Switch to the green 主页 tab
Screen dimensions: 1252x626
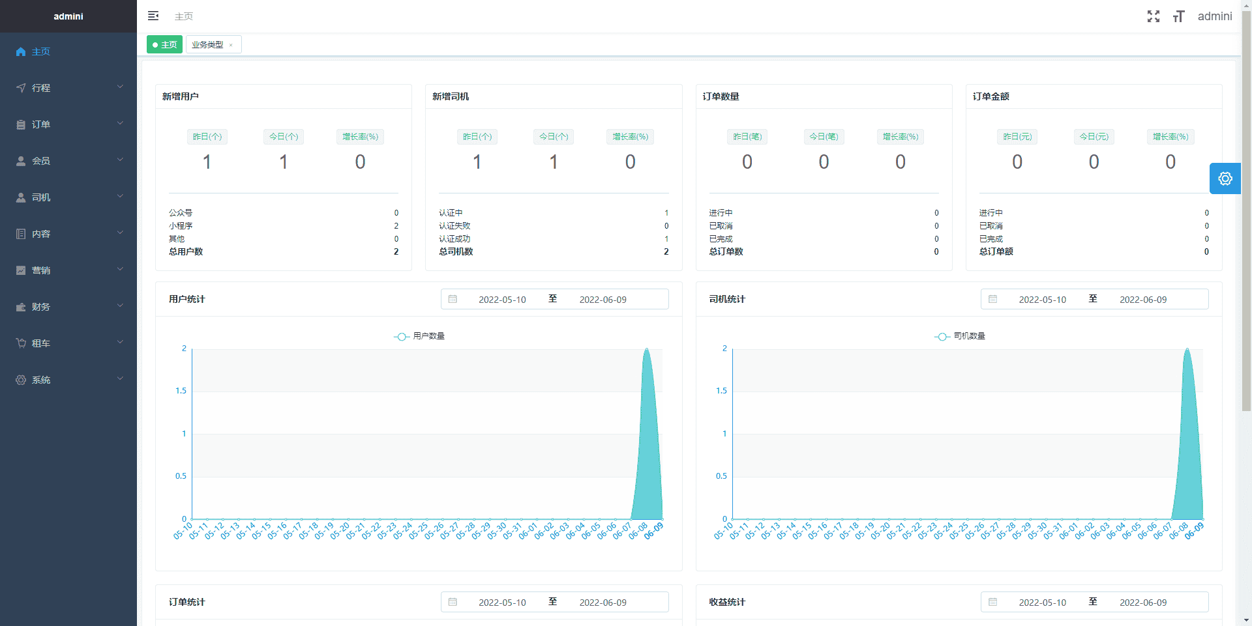point(164,44)
